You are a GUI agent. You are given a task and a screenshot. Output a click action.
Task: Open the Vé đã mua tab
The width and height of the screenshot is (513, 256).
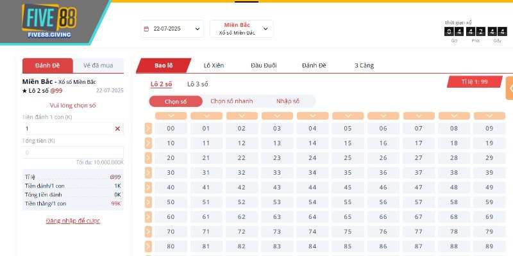[97, 65]
